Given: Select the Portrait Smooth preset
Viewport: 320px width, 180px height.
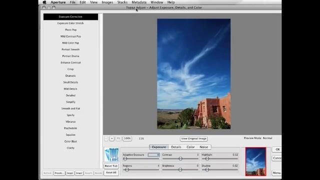Looking at the screenshot, I should pyautogui.click(x=70, y=49).
